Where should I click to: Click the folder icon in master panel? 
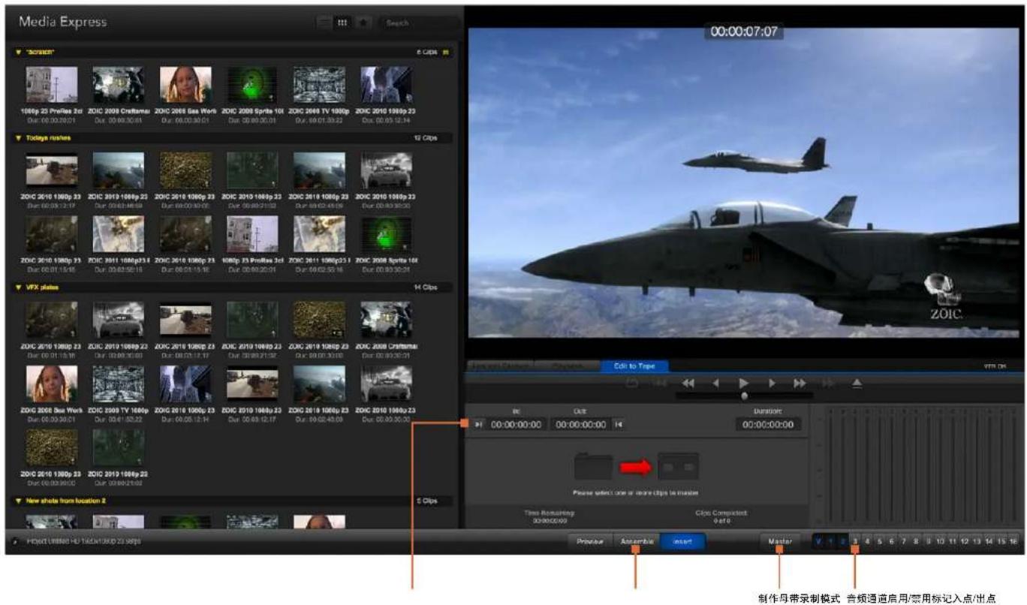click(x=594, y=467)
